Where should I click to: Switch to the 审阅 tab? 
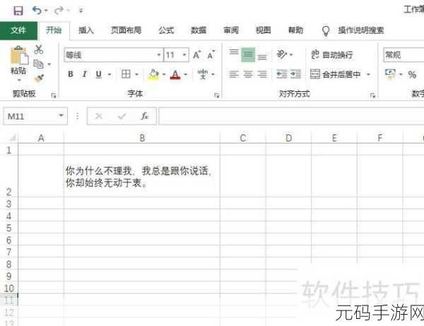231,30
